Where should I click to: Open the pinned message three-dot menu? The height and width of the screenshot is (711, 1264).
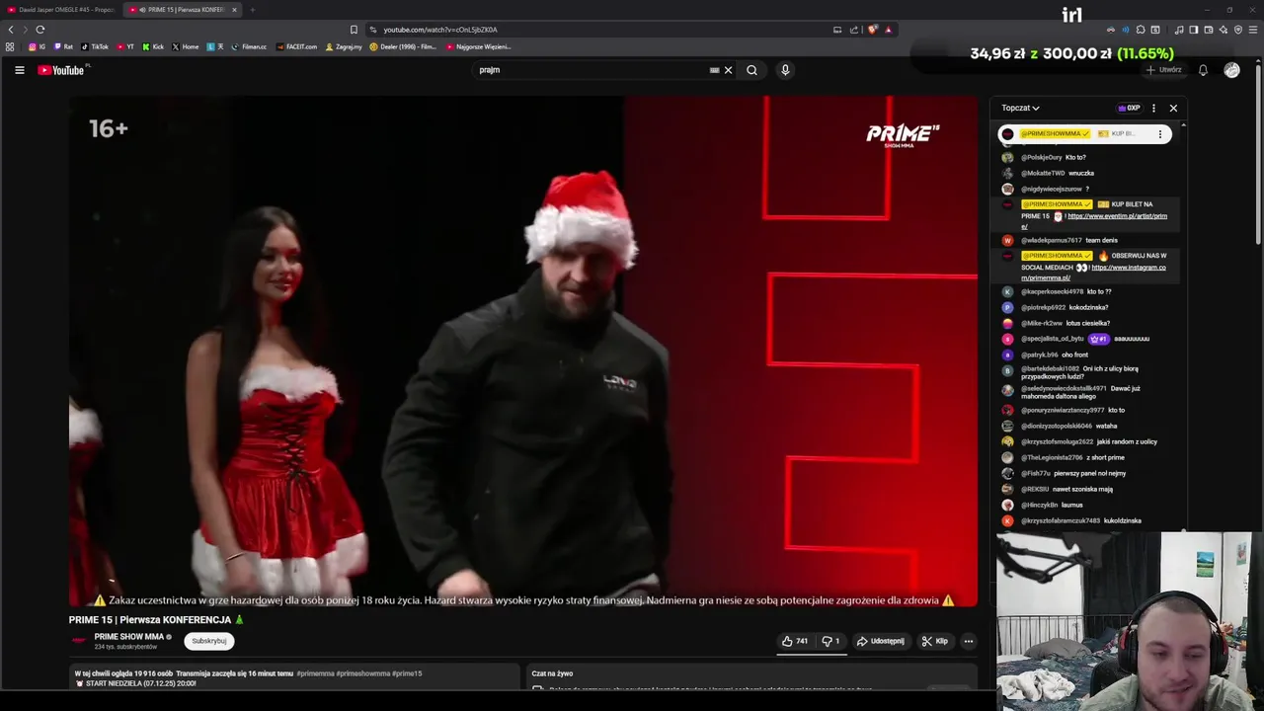1160,134
